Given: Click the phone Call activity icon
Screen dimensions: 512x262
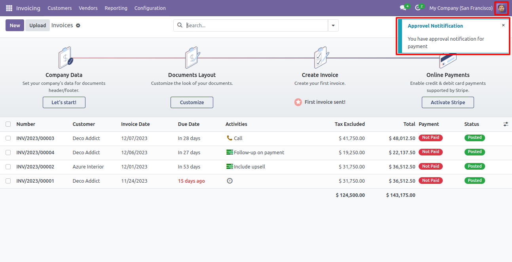Looking at the screenshot, I should 229,138.
